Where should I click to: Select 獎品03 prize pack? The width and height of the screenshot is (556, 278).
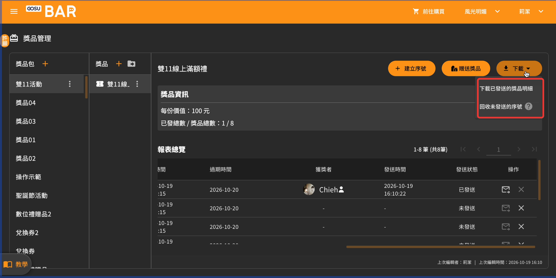coord(47,121)
